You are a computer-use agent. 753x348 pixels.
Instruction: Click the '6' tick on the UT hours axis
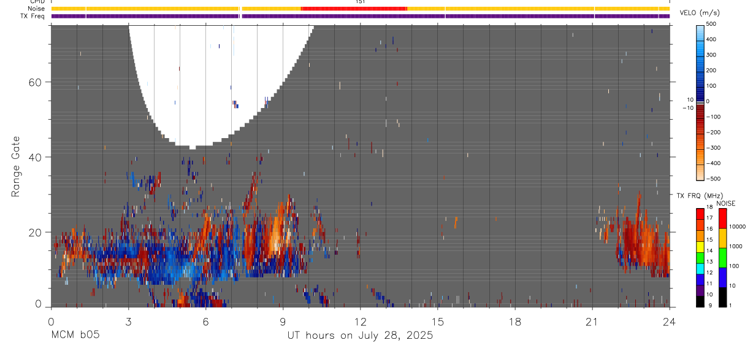[205, 321]
